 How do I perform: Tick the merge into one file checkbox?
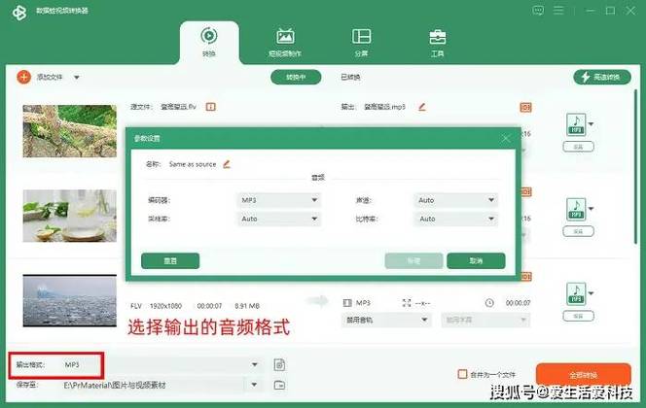(463, 374)
